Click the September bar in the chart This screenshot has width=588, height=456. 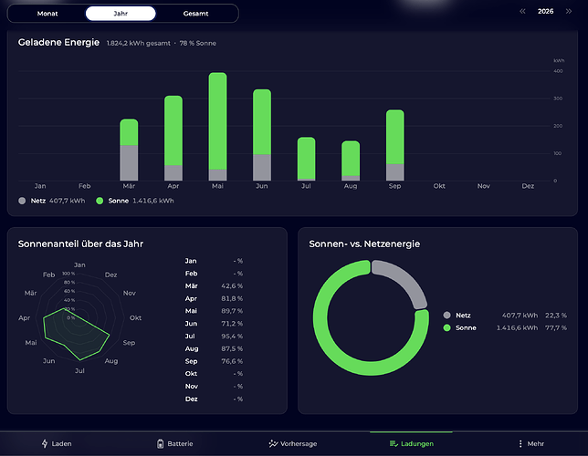point(394,145)
